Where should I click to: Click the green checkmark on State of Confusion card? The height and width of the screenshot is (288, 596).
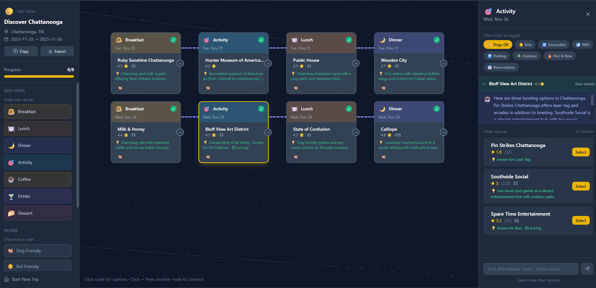pyautogui.click(x=349, y=109)
